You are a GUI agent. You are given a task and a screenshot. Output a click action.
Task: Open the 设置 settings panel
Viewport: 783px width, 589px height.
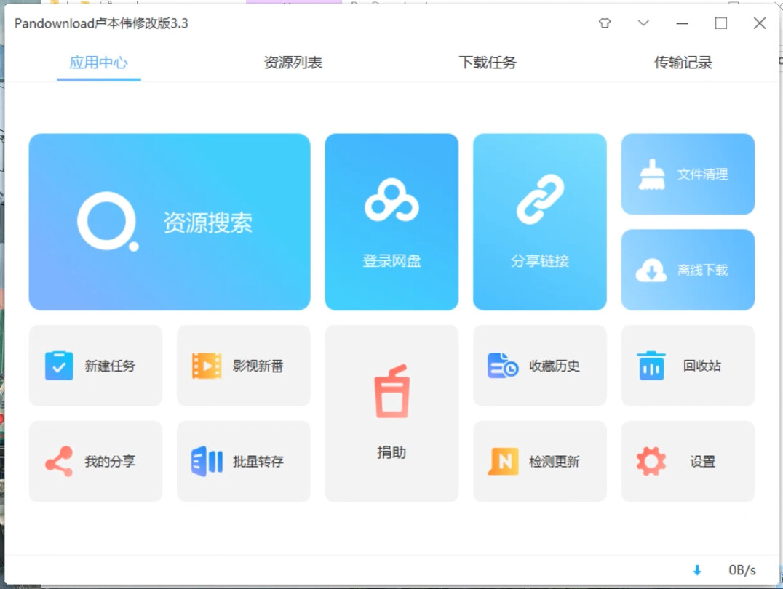coord(687,461)
